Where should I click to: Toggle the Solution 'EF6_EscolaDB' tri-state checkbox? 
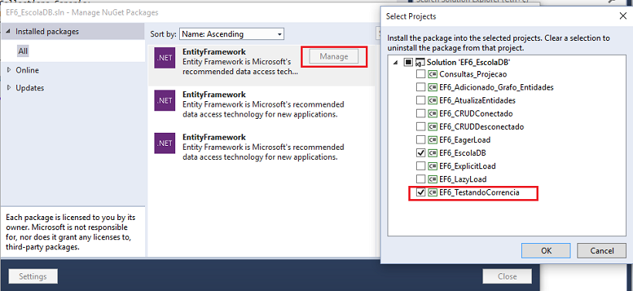[x=408, y=63]
